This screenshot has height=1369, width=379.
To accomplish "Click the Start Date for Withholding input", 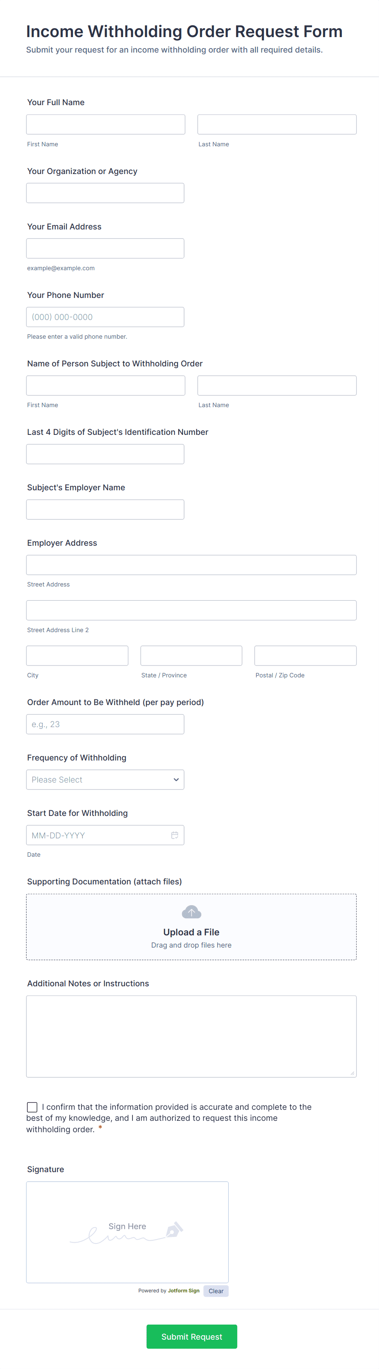I will 98,835.
